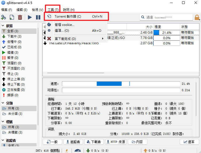Click the 工具 (T) menu

tap(53, 10)
